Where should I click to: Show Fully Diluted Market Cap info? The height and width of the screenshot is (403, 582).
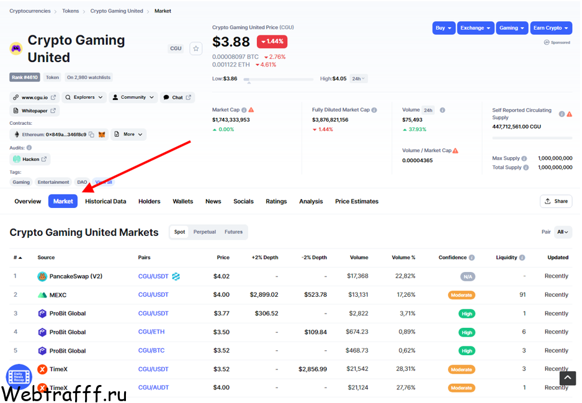click(374, 110)
